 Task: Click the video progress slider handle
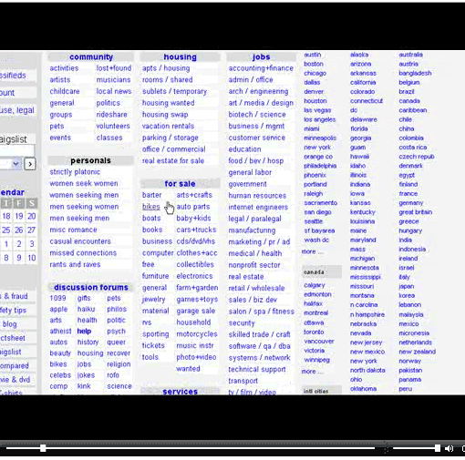click(43, 448)
